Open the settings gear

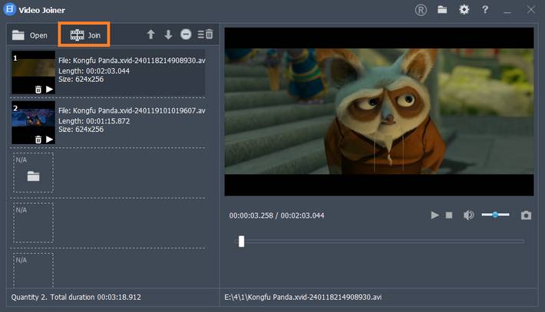464,9
